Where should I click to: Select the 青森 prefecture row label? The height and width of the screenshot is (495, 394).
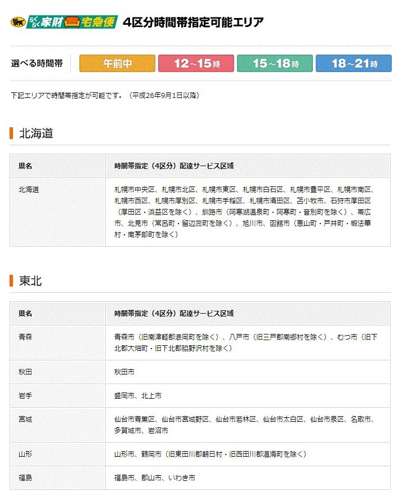coord(25,337)
